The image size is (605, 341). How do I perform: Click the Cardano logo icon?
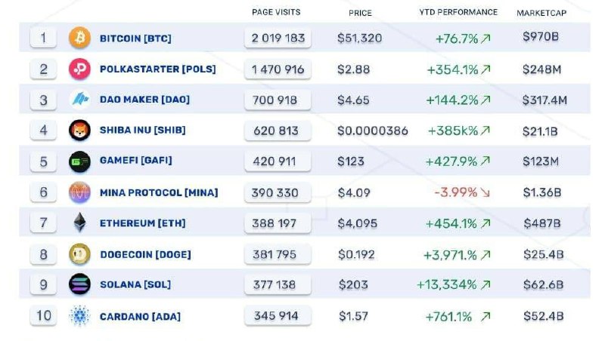pos(79,315)
